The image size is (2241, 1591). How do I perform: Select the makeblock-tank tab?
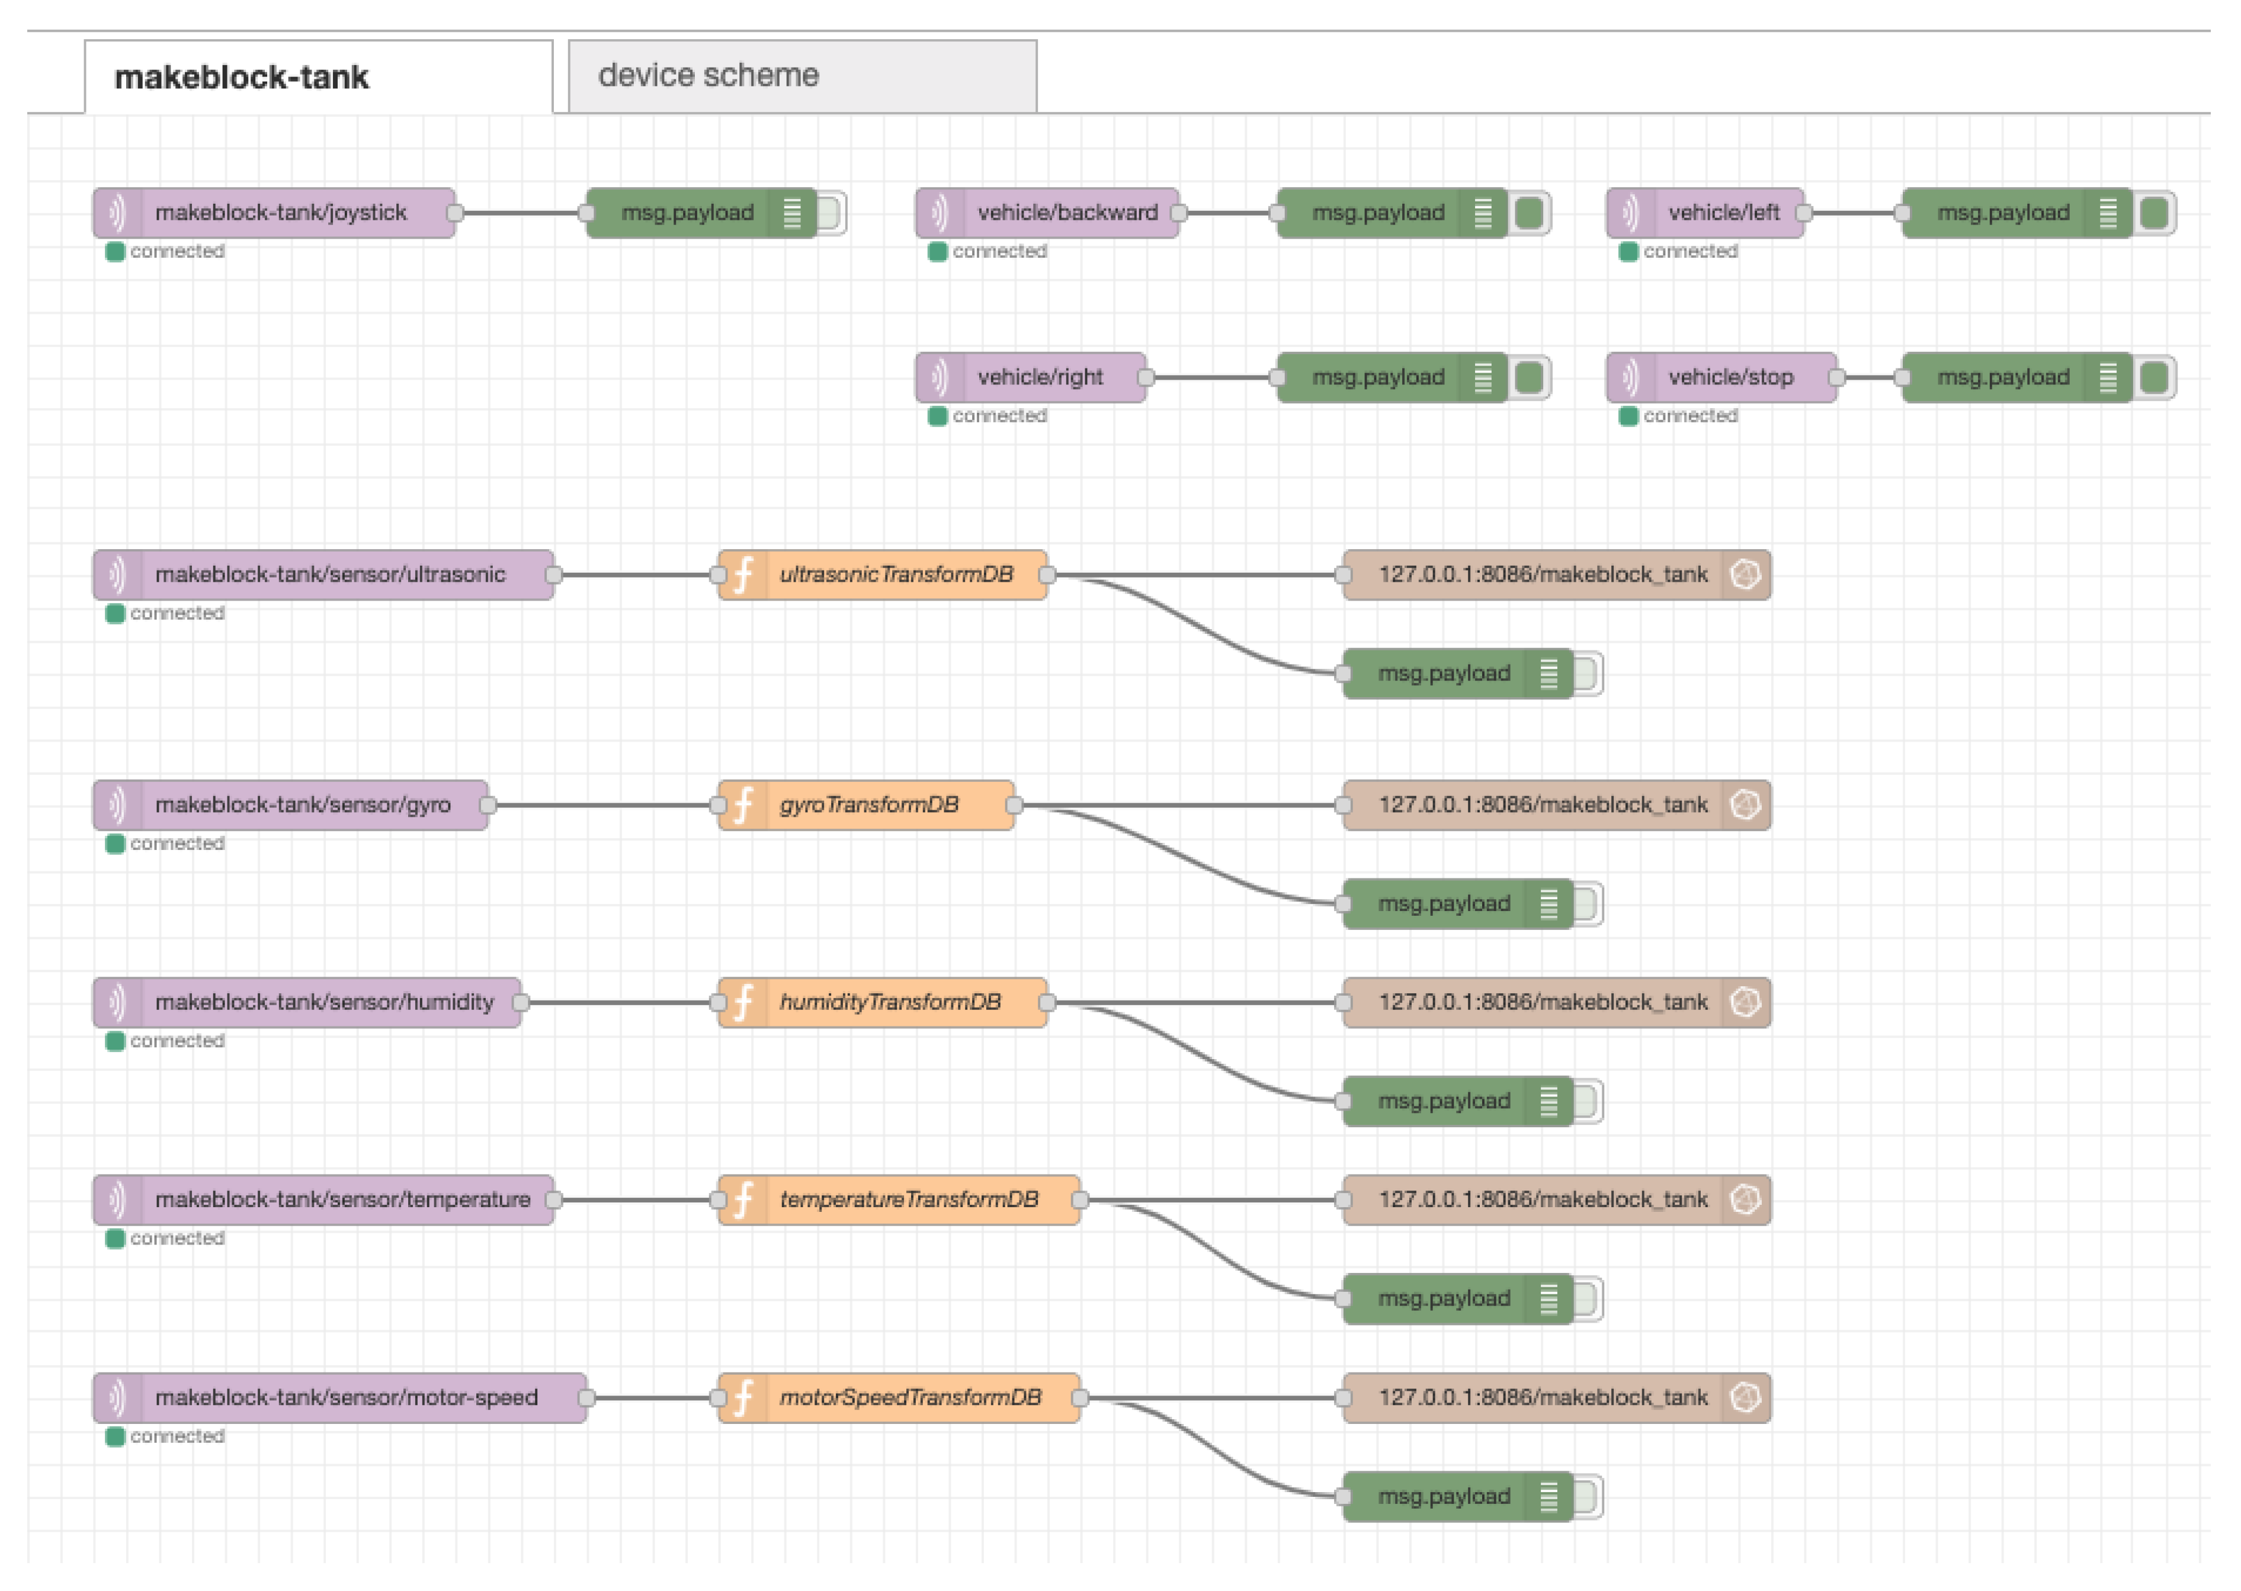point(319,76)
